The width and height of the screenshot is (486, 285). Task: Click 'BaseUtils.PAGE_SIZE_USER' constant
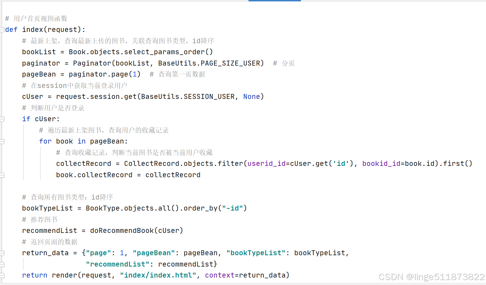209,63
